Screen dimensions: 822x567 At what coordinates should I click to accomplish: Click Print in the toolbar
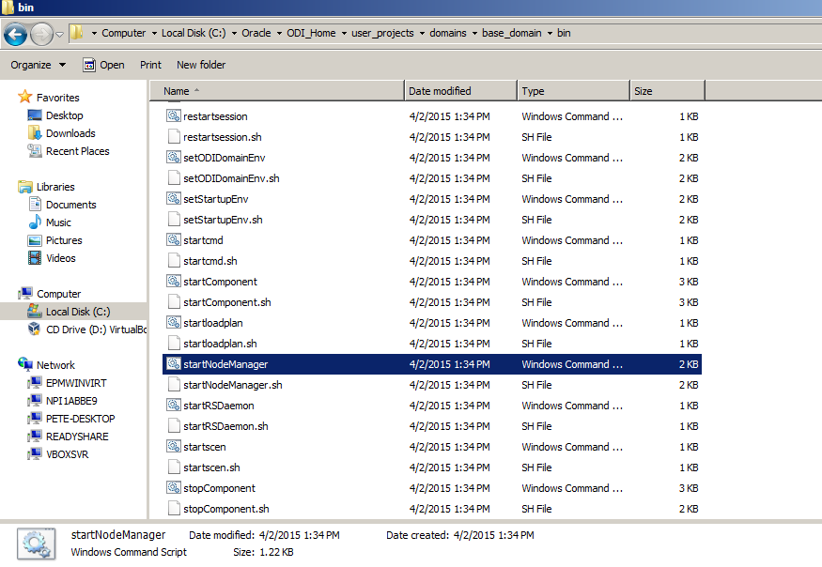[x=150, y=65]
